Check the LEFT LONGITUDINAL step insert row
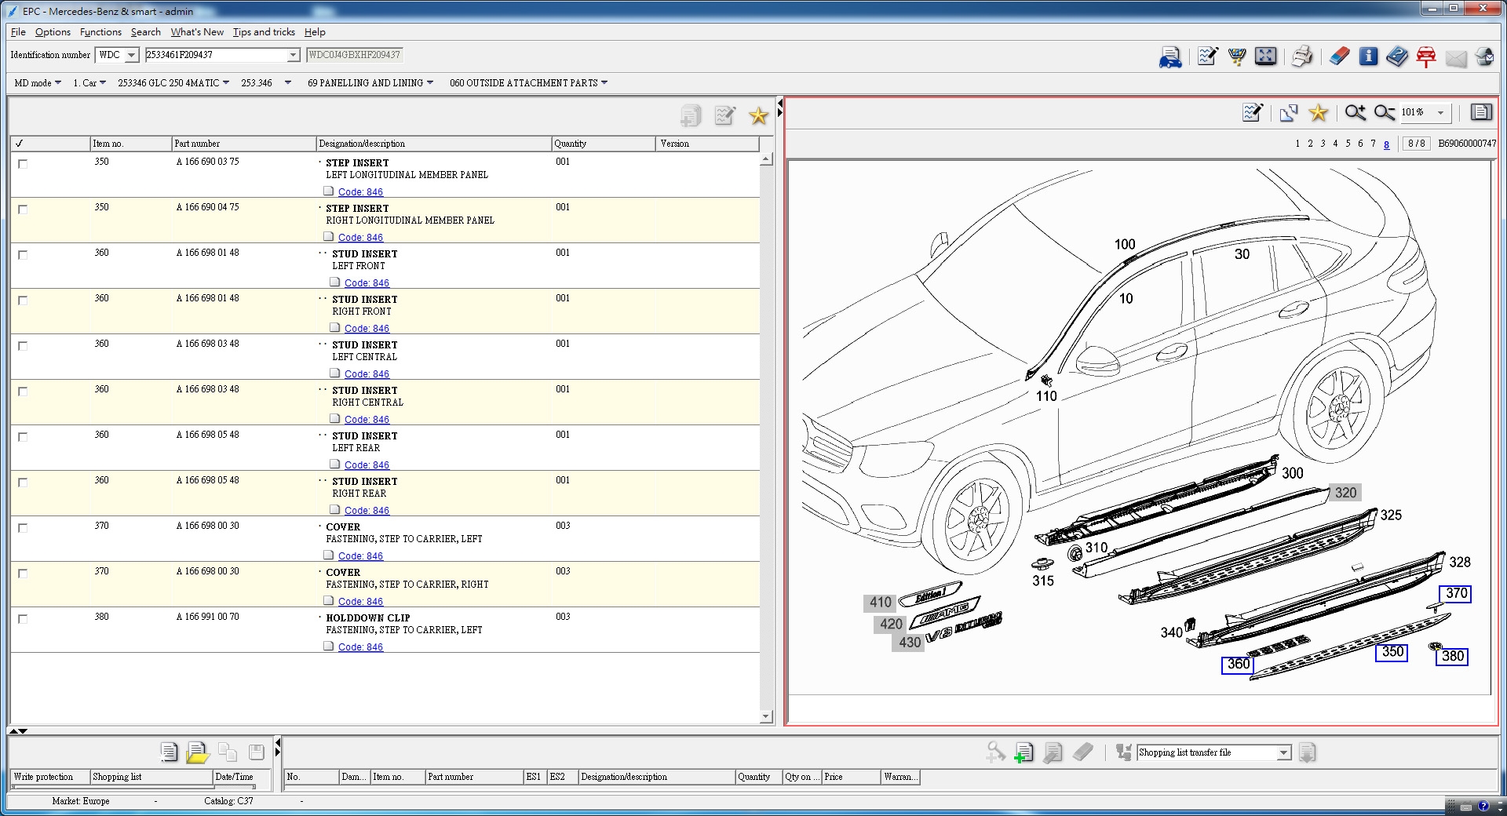 point(23,164)
